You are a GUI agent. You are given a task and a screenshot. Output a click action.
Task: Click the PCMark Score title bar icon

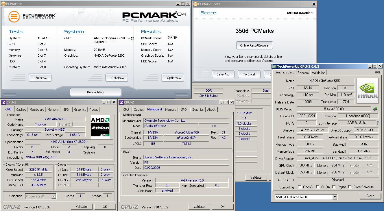click(x=195, y=4)
